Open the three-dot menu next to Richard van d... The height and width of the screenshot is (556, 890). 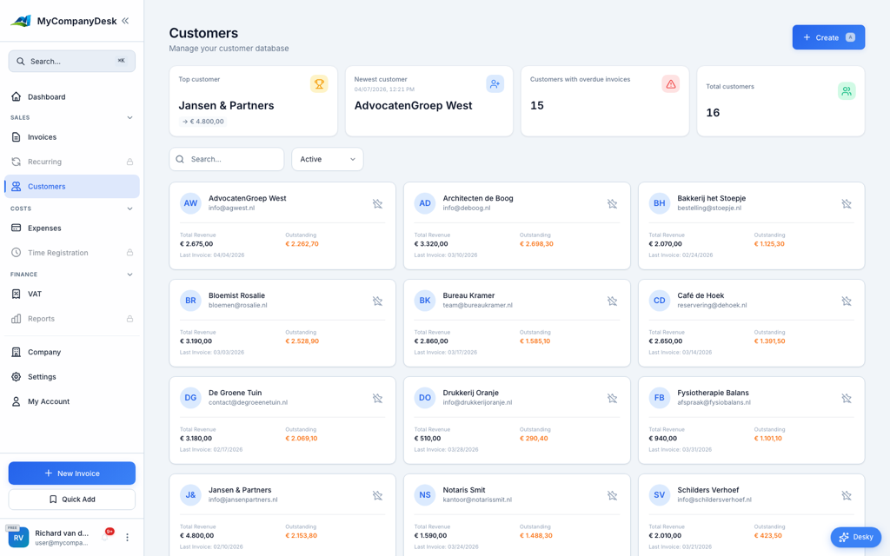[127, 537]
